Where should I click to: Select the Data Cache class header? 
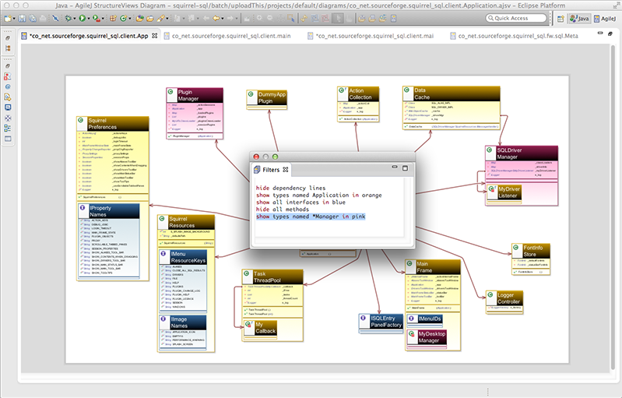(x=452, y=94)
